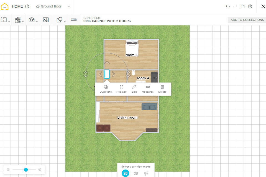Open the HOME project info icon
The width and height of the screenshot is (266, 177).
[27, 6]
